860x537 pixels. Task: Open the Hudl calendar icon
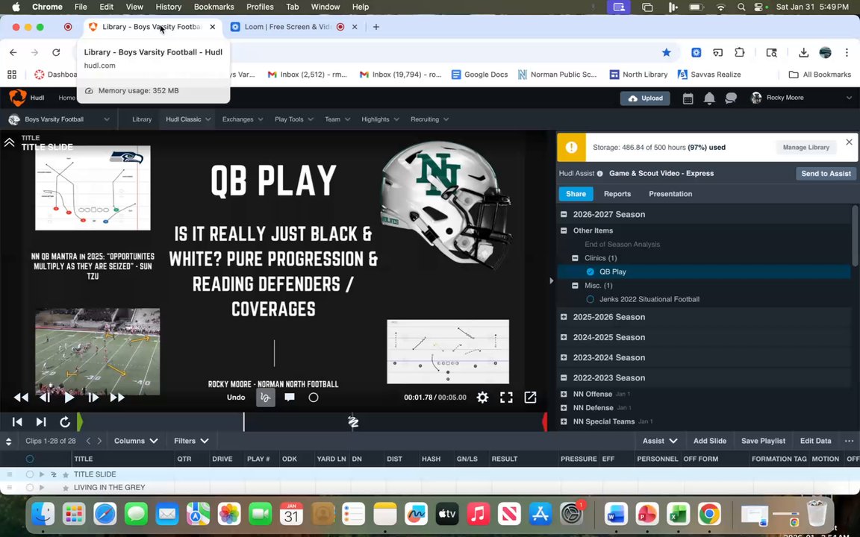coord(688,98)
